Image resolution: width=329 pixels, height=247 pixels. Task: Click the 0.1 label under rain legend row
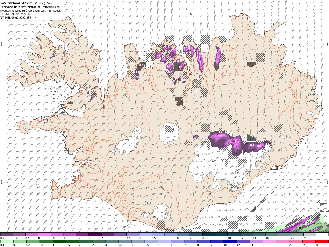pyautogui.click(x=2, y=245)
